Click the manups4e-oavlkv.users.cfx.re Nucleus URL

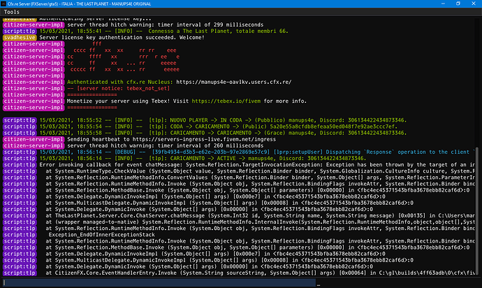coord(233,82)
